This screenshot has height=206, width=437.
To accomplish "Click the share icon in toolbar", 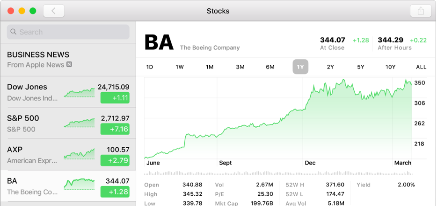I will (420, 11).
